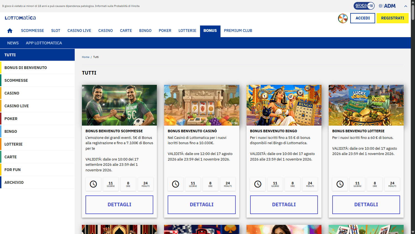Viewport: 415px width, 234px height.
Task: Click clock icon on Bonus Benvenuto Lotterie card
Action: [340, 184]
